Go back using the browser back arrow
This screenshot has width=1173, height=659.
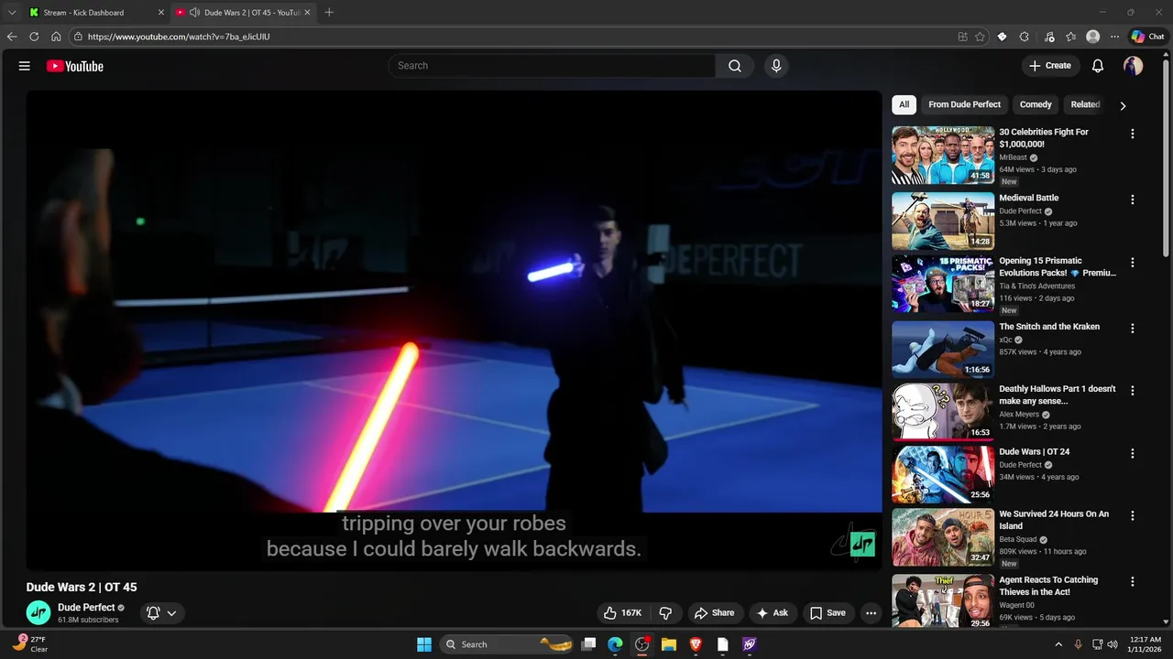click(12, 37)
